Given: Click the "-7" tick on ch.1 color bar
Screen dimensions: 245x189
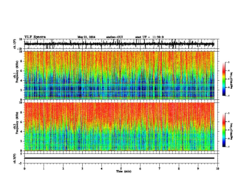Looking at the screenshot, I should 228,96.
